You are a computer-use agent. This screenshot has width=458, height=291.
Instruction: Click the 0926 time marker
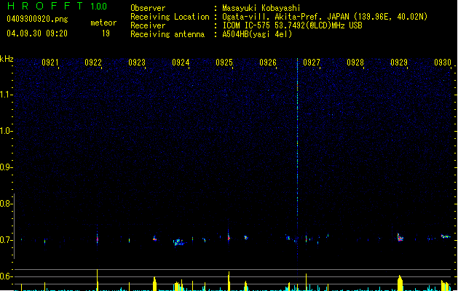(x=268, y=63)
